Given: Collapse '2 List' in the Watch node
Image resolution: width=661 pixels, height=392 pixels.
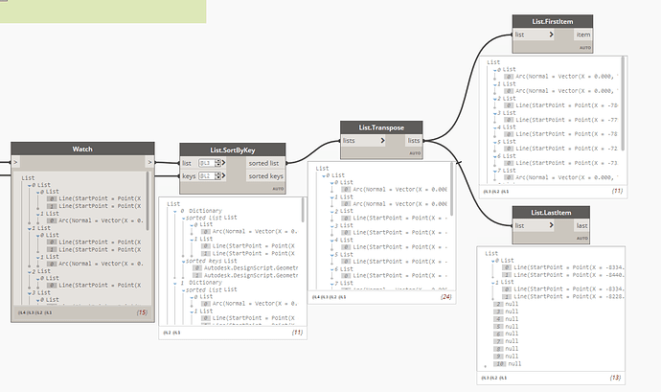Looking at the screenshot, I should point(30,272).
